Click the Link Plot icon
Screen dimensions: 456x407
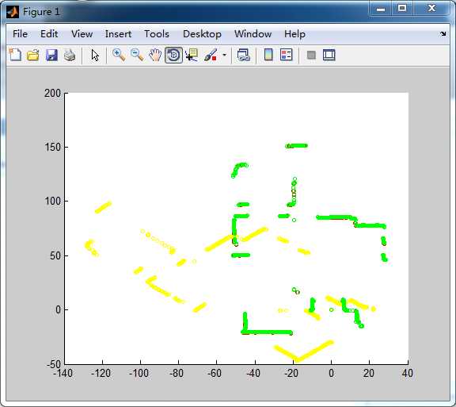(244, 55)
